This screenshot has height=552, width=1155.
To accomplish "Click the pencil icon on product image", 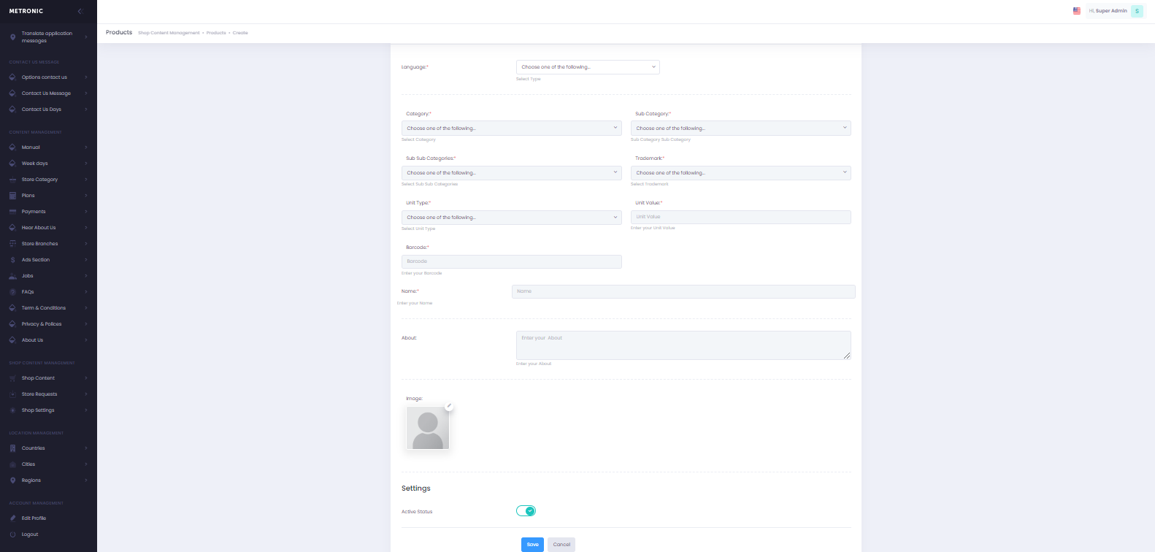I will pos(450,407).
